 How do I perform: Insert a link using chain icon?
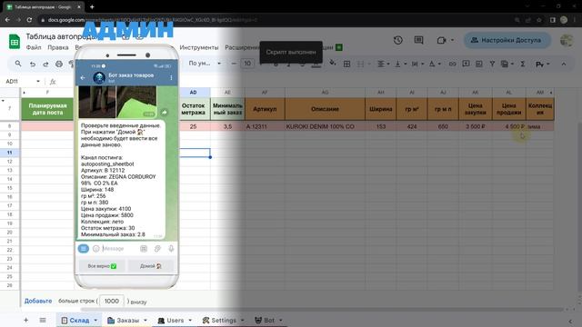(452, 64)
